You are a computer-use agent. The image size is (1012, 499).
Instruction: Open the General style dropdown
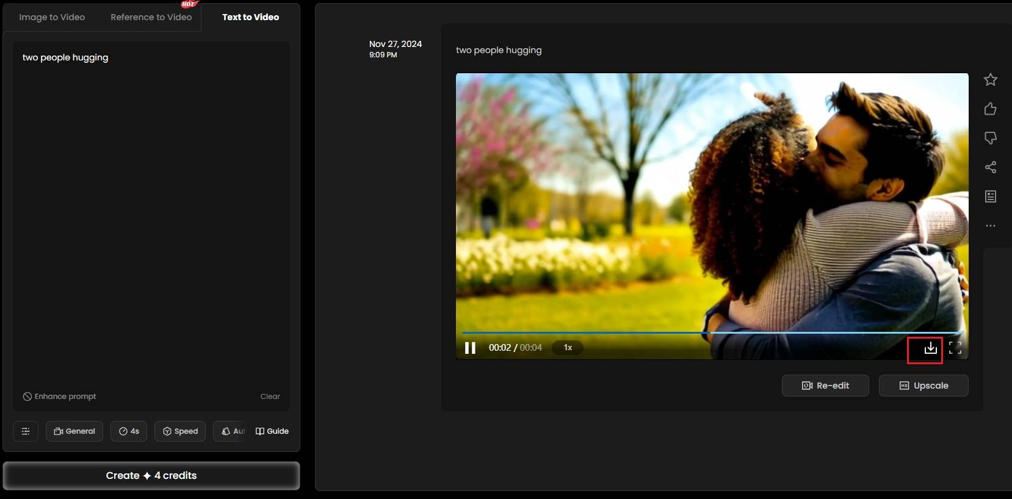coord(74,431)
